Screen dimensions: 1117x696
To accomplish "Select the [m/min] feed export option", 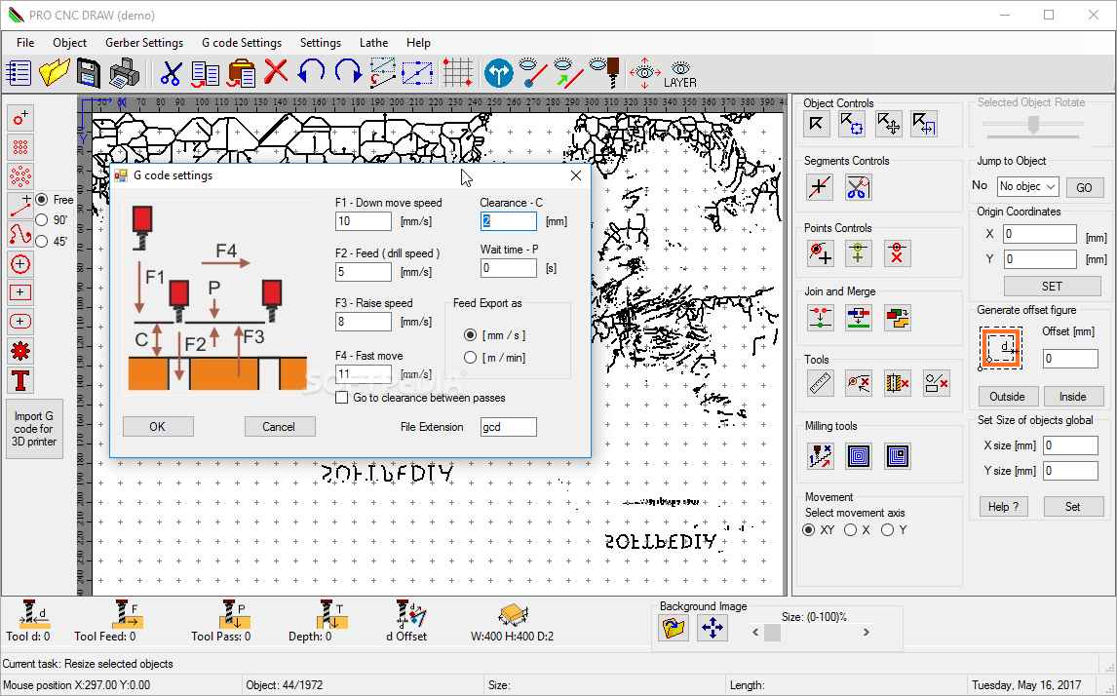I will pyautogui.click(x=470, y=358).
